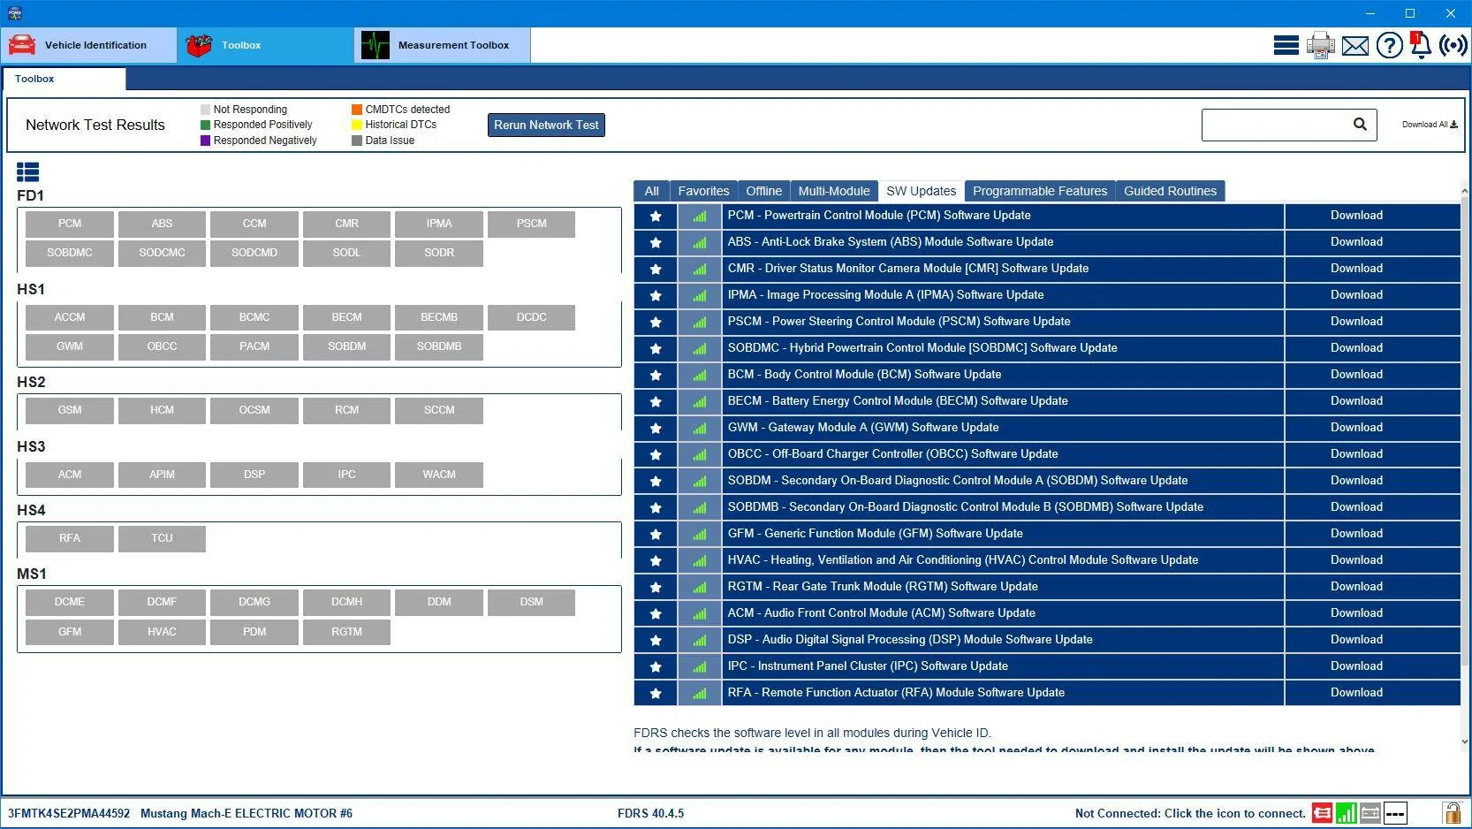Image resolution: width=1472 pixels, height=829 pixels.
Task: Click signal bars icon in IPC row
Action: (x=700, y=666)
